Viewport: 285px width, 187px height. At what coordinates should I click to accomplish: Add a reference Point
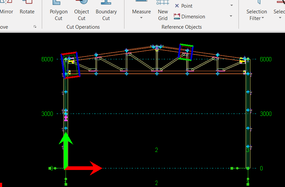point(184,6)
